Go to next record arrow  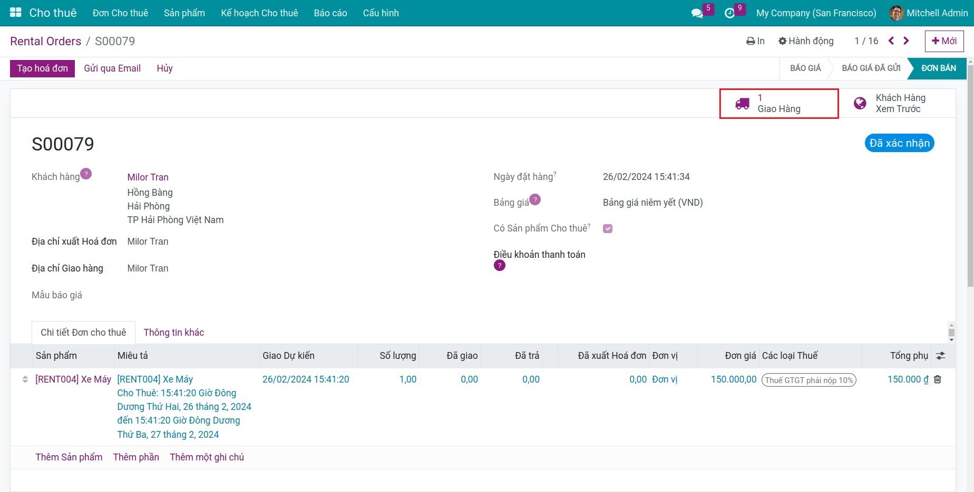pyautogui.click(x=906, y=41)
